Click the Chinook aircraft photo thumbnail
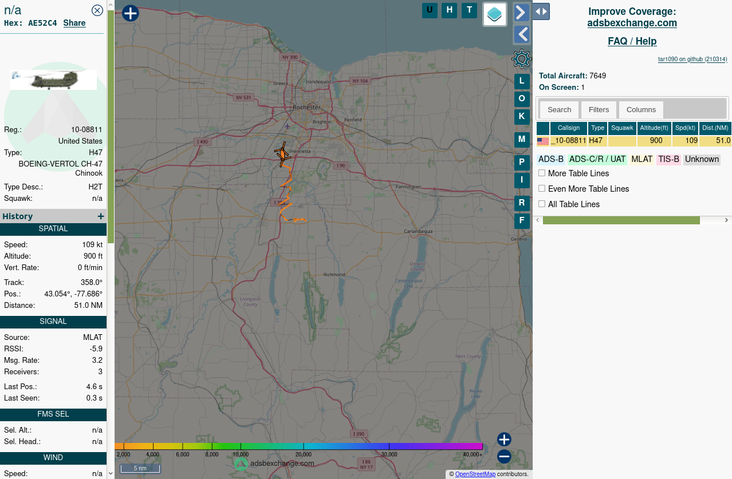This screenshot has height=479, width=732. pos(53,80)
